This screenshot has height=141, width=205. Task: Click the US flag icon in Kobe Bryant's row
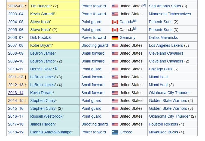coord(115,46)
